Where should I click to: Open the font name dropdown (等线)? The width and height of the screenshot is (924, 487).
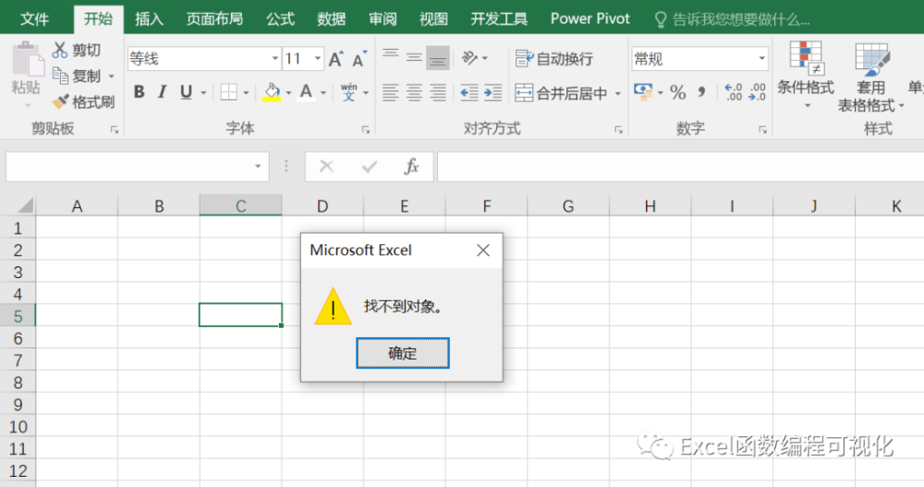(274, 58)
